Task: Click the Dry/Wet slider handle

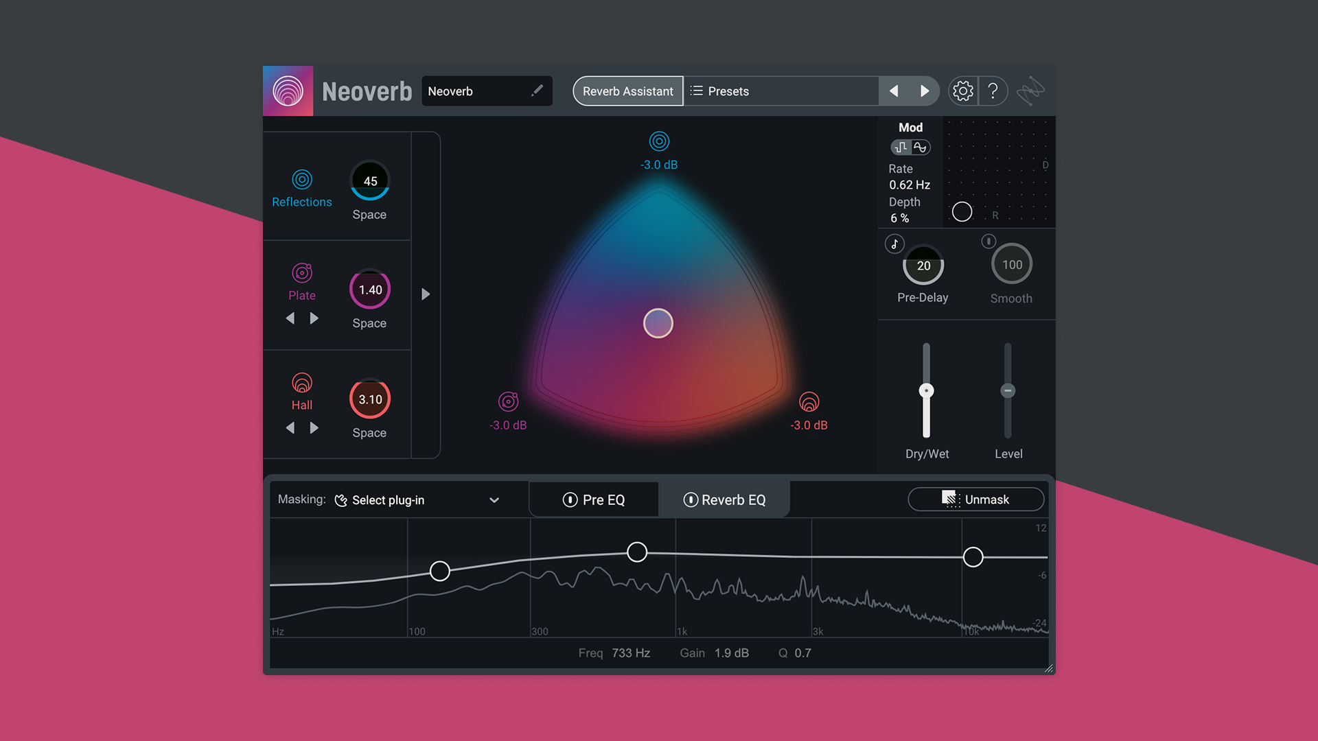Action: tap(926, 391)
